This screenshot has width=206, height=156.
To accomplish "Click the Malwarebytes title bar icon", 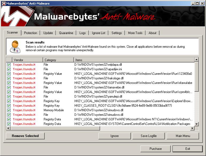I will (x=4, y=3).
